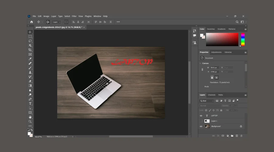Viewport: 274px width, 152px height.
Task: Toggle Show Transform Controls button
Action: pyautogui.click(x=66, y=22)
